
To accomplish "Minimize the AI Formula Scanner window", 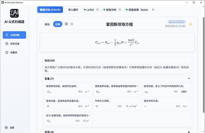I will click(187, 2).
